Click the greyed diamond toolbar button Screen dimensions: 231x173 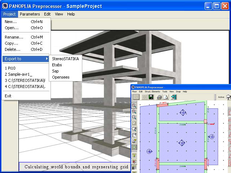point(144,97)
